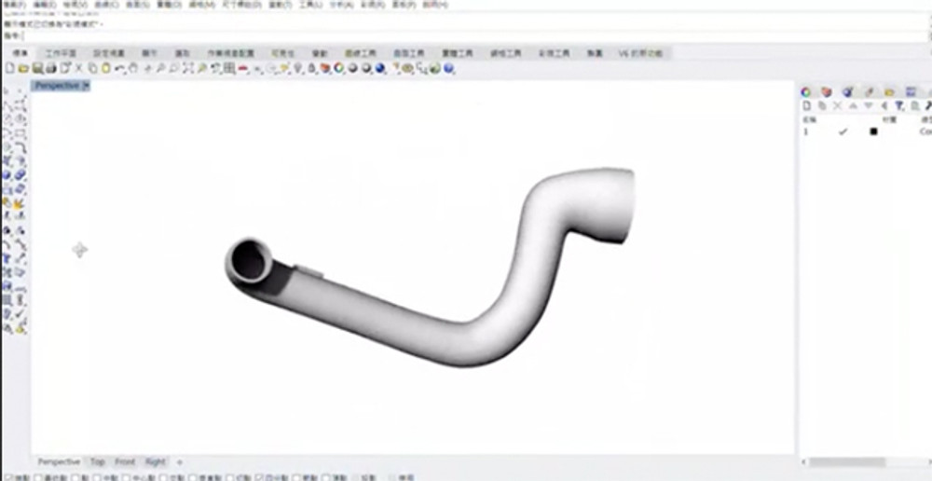
Task: Select the Text tool in sidebar
Action: click(x=7, y=260)
